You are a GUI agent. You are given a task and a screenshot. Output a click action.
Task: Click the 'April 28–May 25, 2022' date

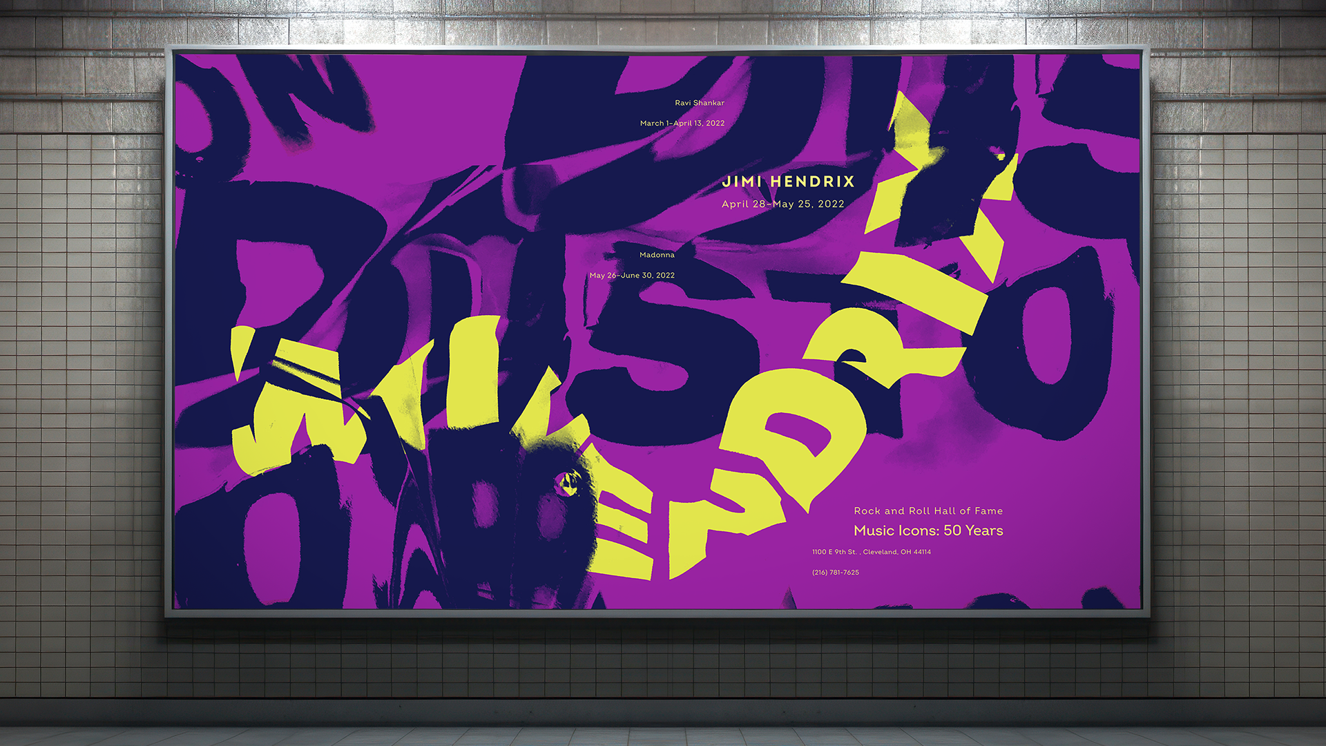tap(782, 204)
